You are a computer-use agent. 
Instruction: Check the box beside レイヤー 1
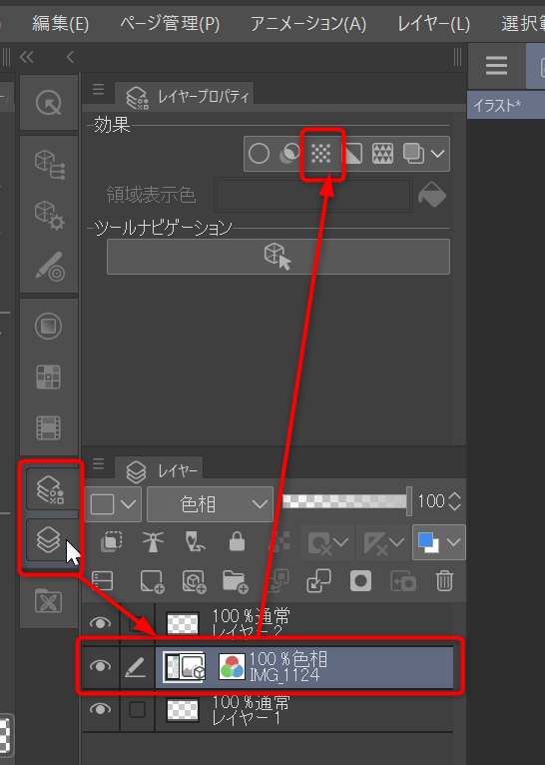(137, 709)
